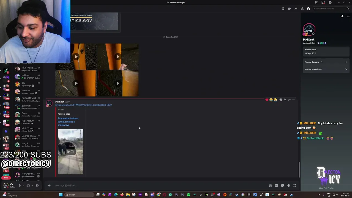Open the millker DM
This screenshot has height=198, width=352.
click(28, 76)
